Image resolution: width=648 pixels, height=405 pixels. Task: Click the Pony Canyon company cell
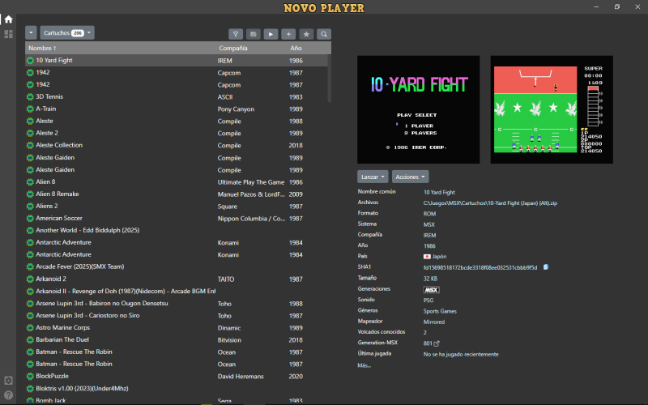point(236,109)
